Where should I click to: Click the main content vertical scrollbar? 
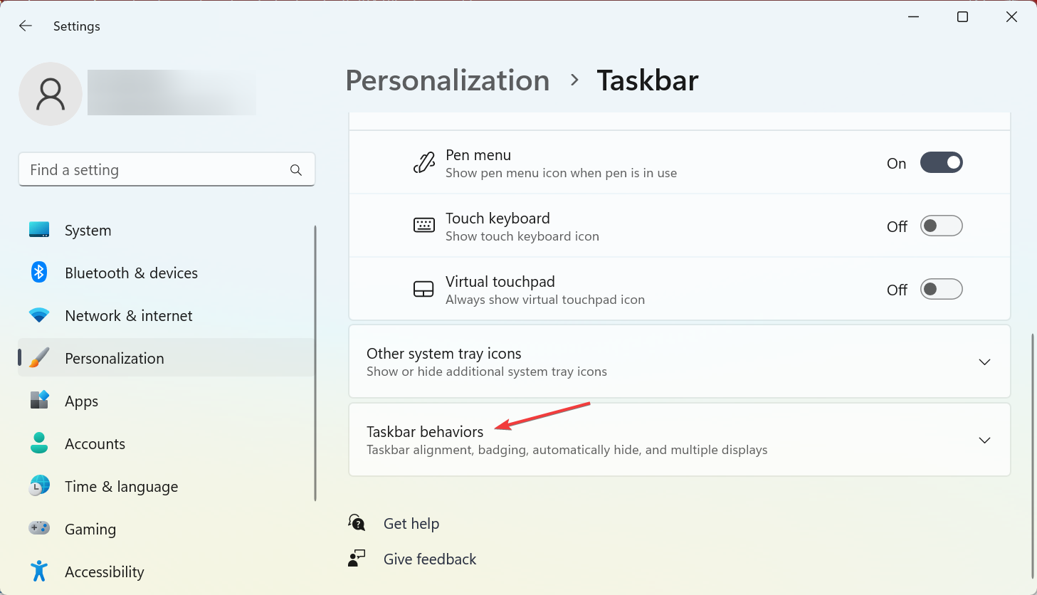1033,456
